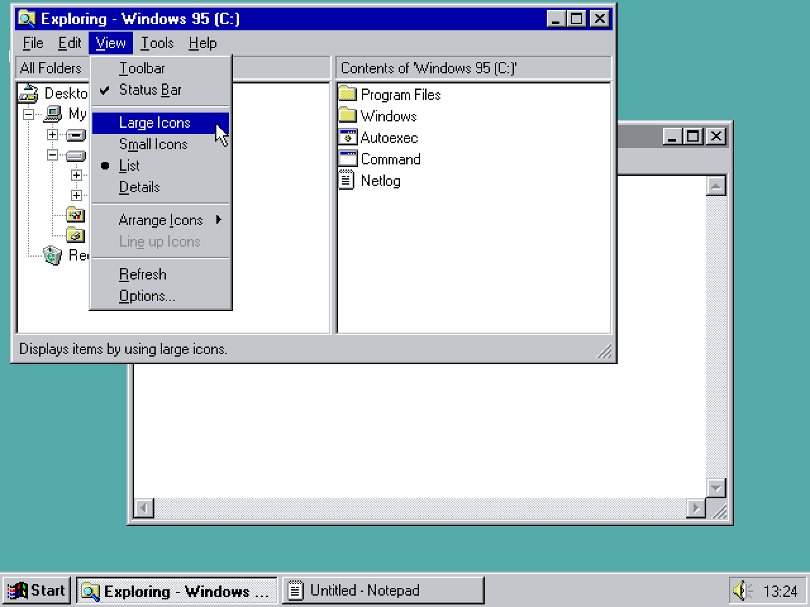Viewport: 810px width, 607px height.
Task: Choose the List radio view option
Action: pos(161,166)
